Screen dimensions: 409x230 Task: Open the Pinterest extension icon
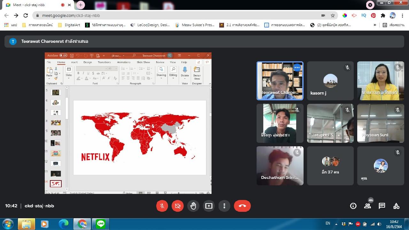(373, 15)
